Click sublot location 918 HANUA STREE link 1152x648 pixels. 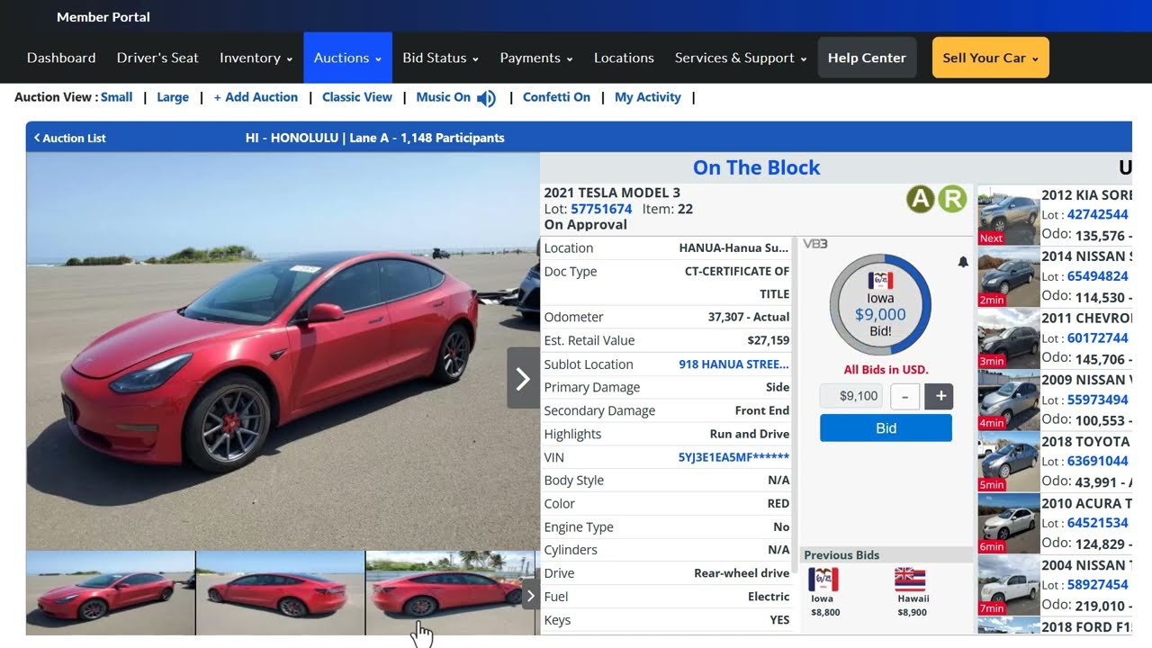coord(733,364)
